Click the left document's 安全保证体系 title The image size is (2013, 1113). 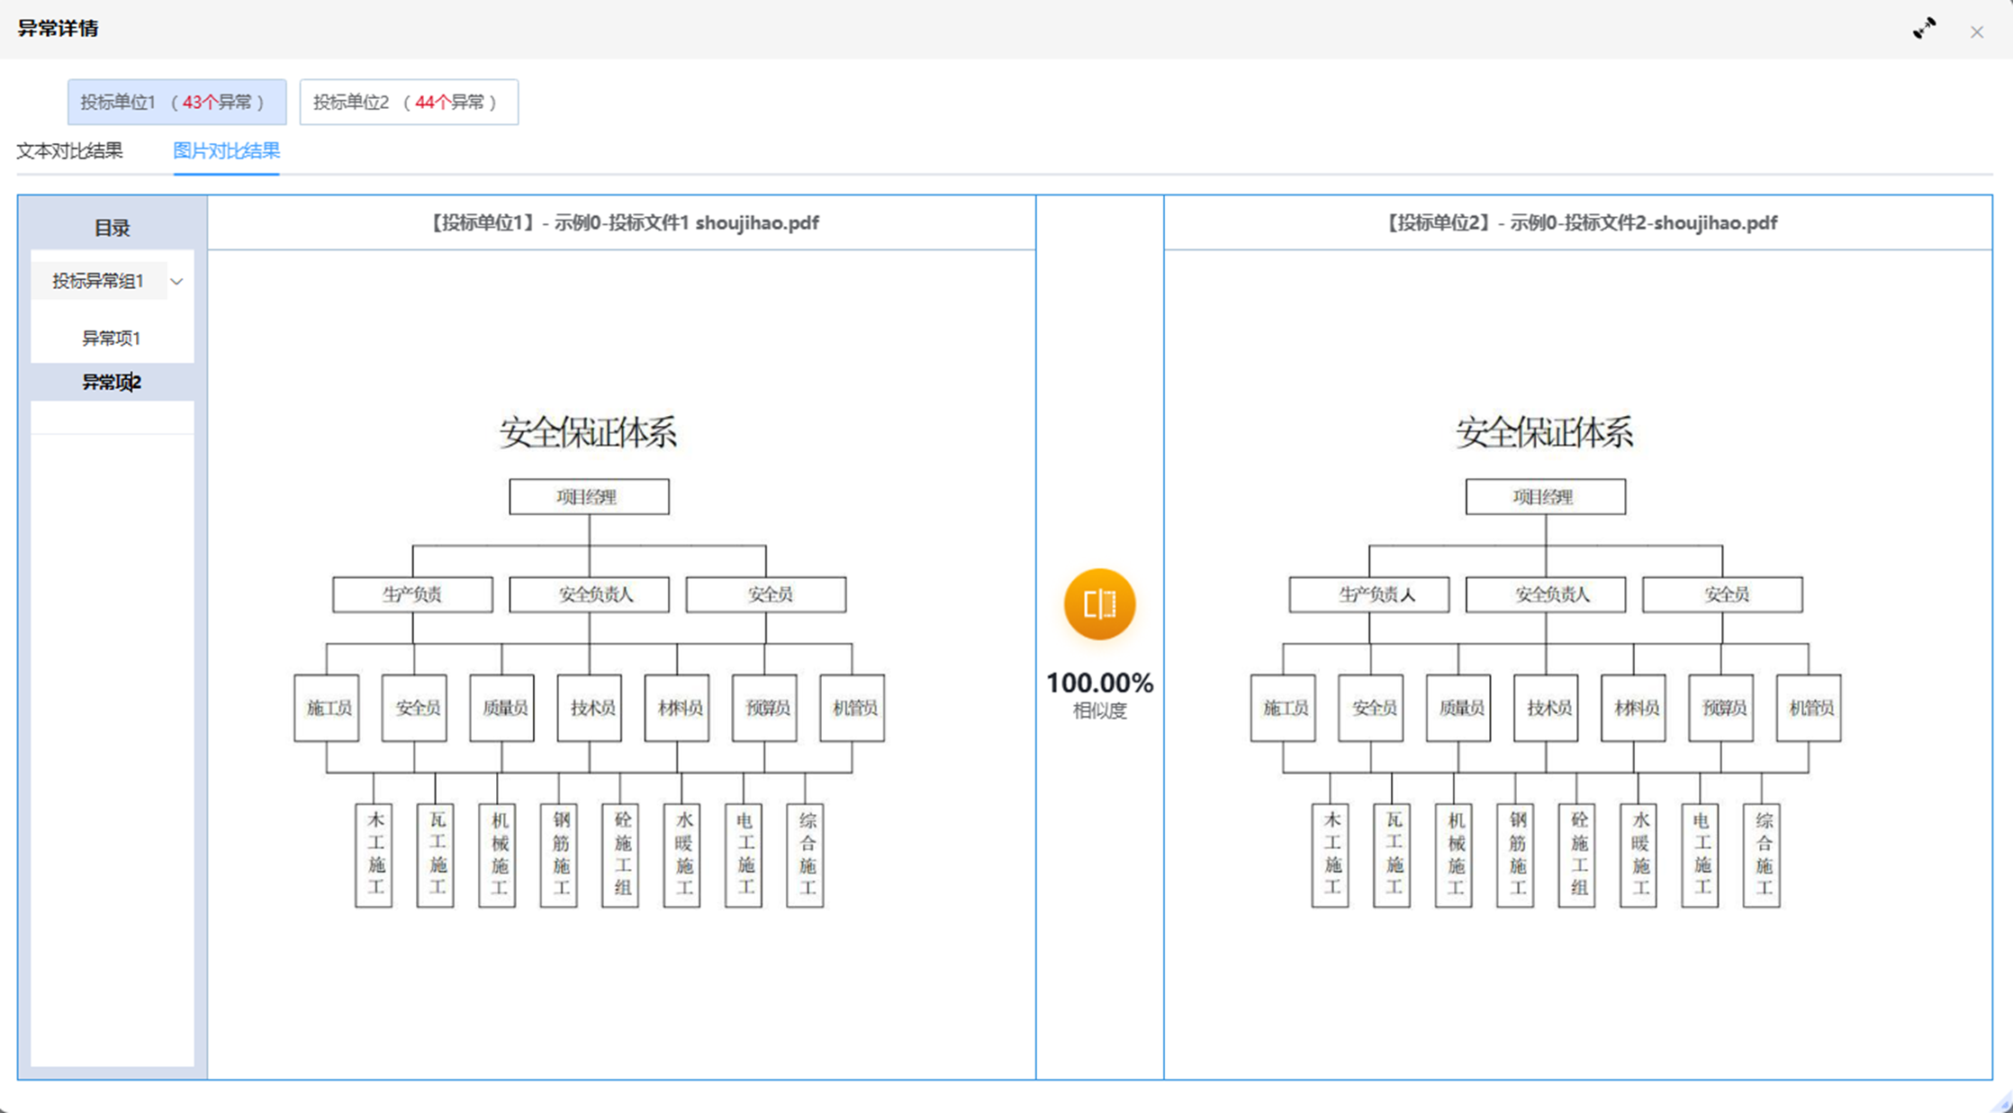pos(589,432)
